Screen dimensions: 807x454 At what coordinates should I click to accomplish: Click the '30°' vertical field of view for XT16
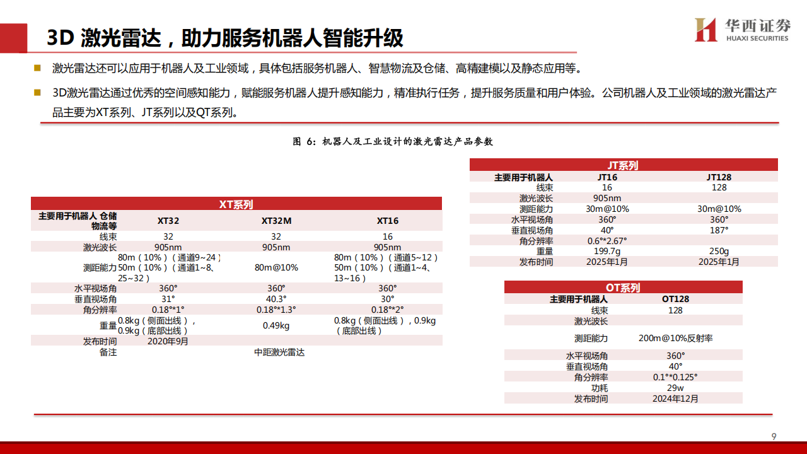click(x=388, y=299)
